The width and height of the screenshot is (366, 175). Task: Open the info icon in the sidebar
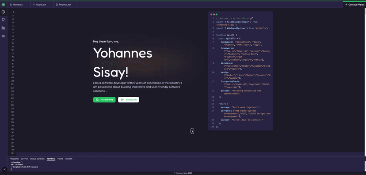3,12
